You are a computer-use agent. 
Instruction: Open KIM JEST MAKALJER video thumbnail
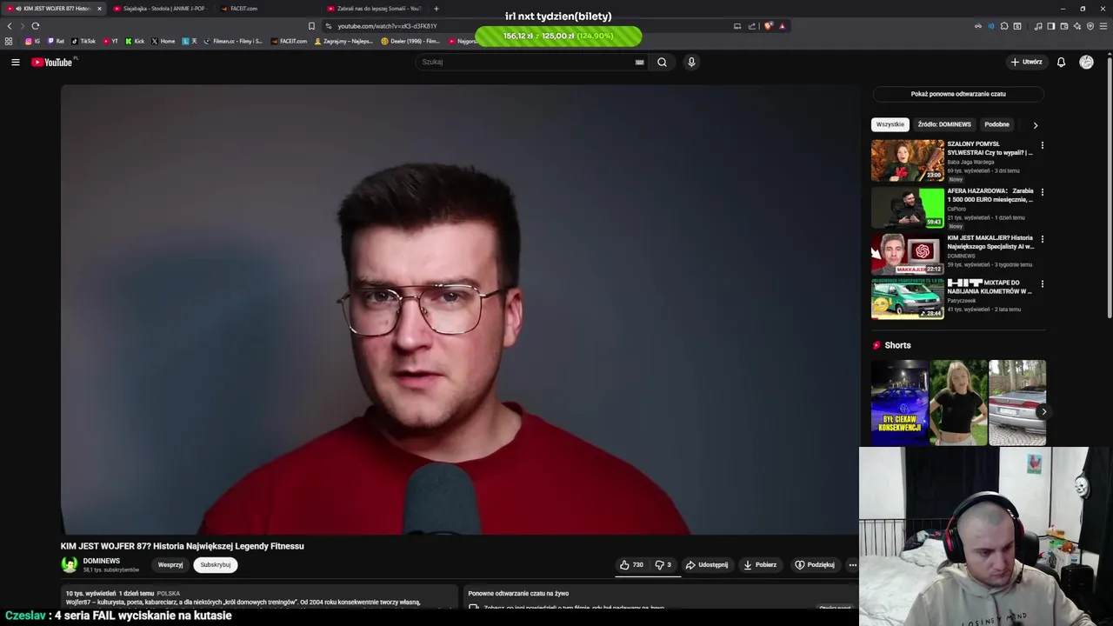[x=907, y=255]
